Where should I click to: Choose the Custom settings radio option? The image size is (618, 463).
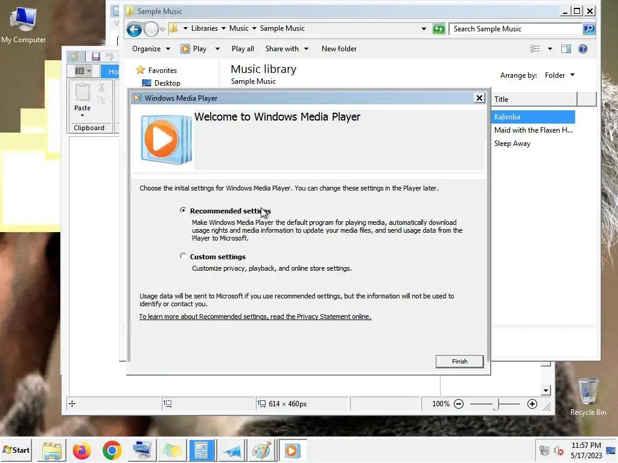tap(183, 256)
